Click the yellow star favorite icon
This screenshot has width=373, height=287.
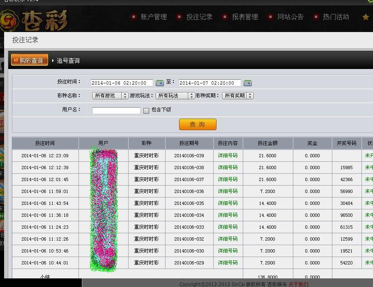tap(365, 17)
